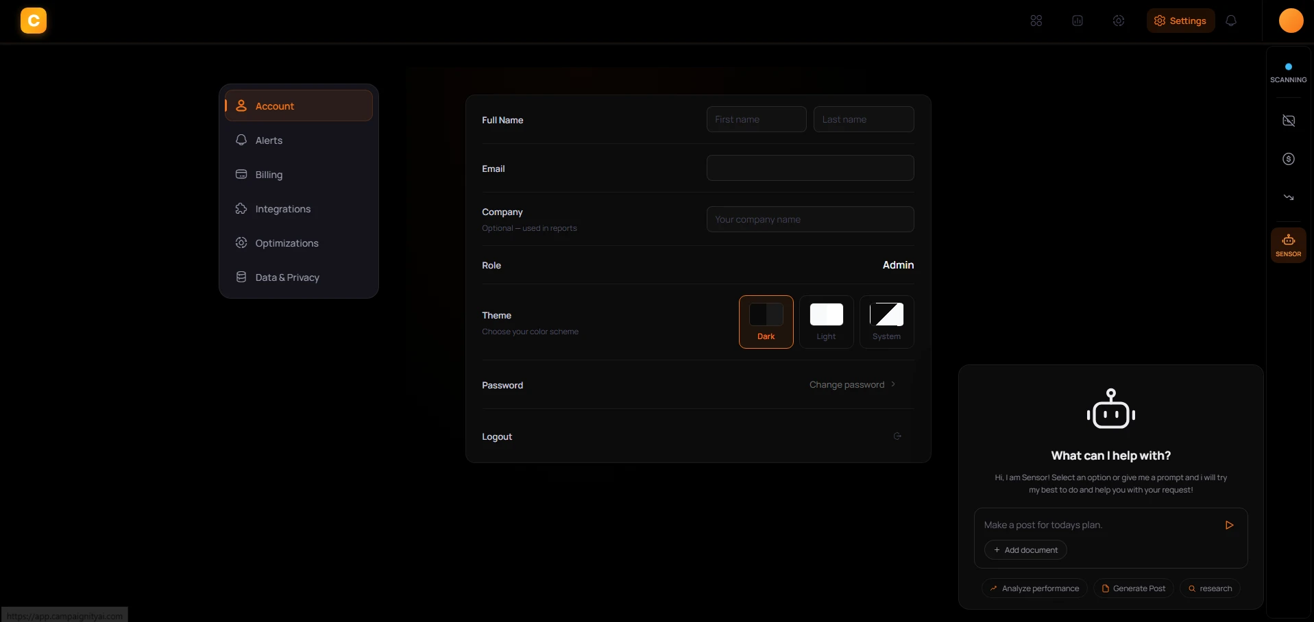
Task: Open the Billing settings tab
Action: tap(299, 174)
